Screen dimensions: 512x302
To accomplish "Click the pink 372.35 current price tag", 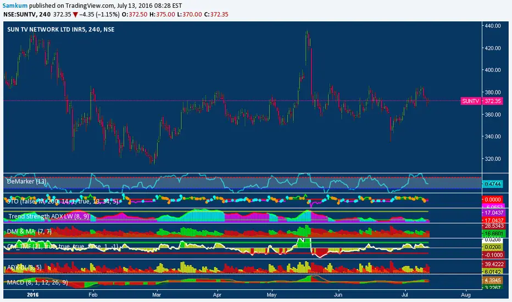I will tap(493, 101).
